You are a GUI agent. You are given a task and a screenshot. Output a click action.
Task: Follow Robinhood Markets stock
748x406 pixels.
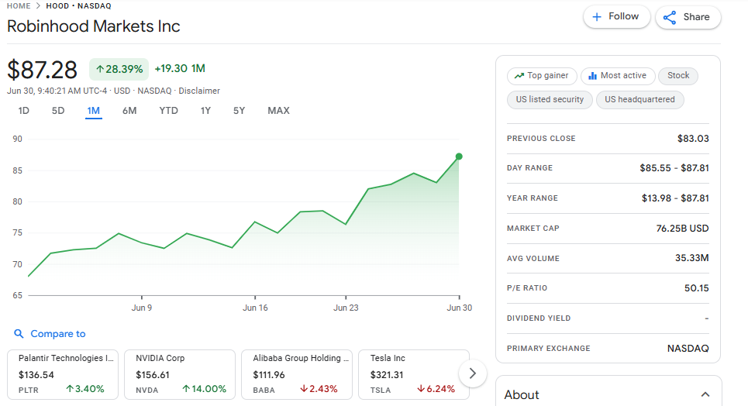[x=617, y=17]
